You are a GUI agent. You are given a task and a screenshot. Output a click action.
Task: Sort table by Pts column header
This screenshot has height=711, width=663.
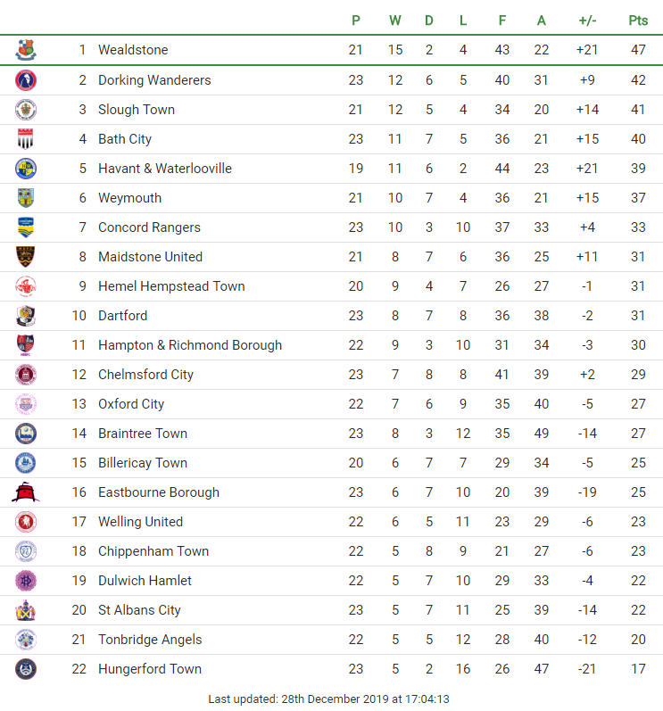point(638,21)
